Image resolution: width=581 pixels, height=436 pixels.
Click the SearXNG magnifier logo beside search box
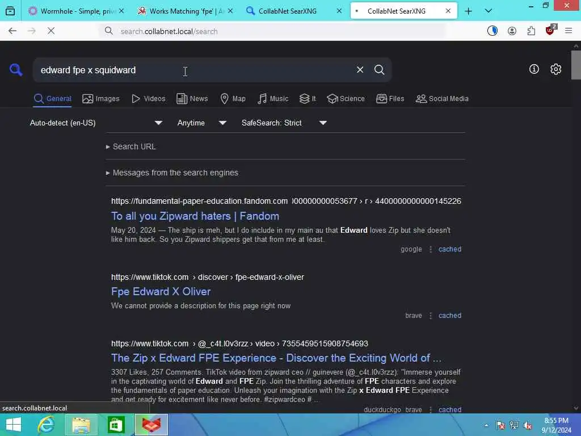coord(16,69)
